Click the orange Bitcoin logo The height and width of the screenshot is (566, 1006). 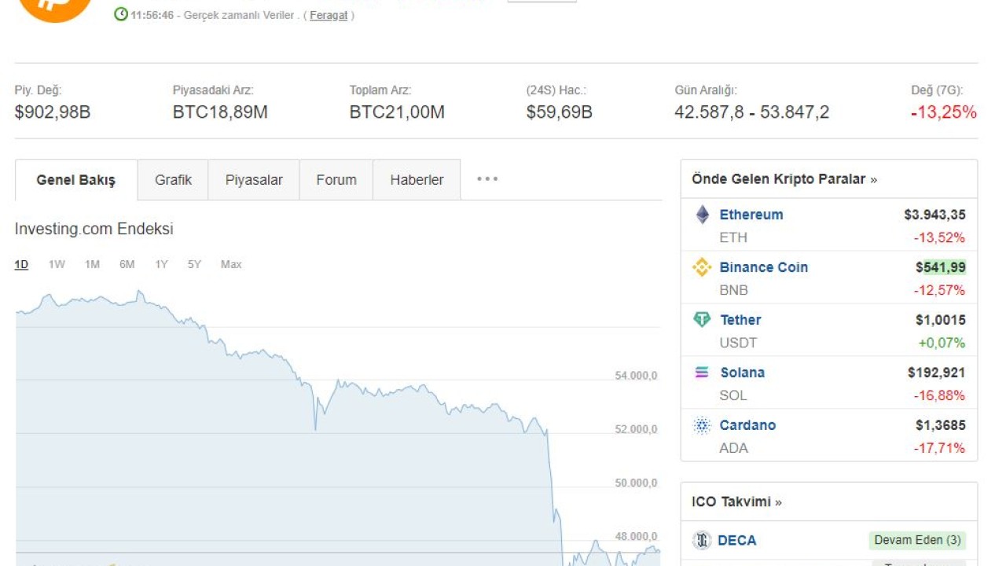pyautogui.click(x=55, y=6)
